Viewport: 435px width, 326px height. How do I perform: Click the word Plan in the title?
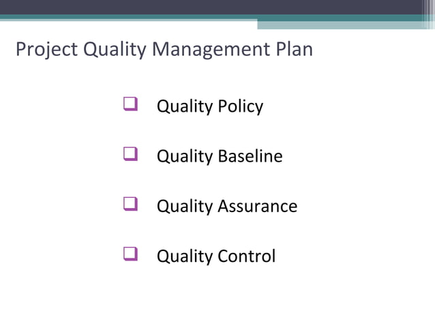click(x=295, y=49)
